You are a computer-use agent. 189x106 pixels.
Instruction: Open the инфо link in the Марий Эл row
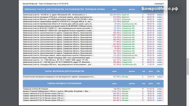click(x=159, y=89)
